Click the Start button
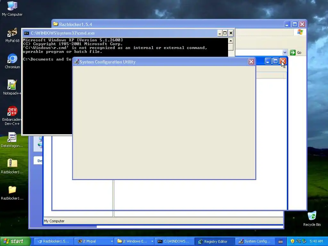 (15, 241)
